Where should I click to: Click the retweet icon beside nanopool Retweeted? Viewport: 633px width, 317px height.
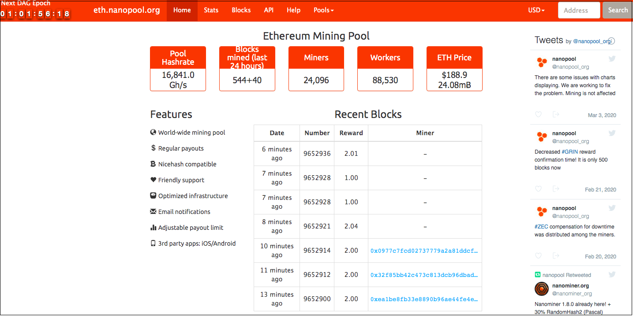point(538,275)
